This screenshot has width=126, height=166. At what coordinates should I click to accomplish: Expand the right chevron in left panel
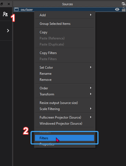(8, 31)
